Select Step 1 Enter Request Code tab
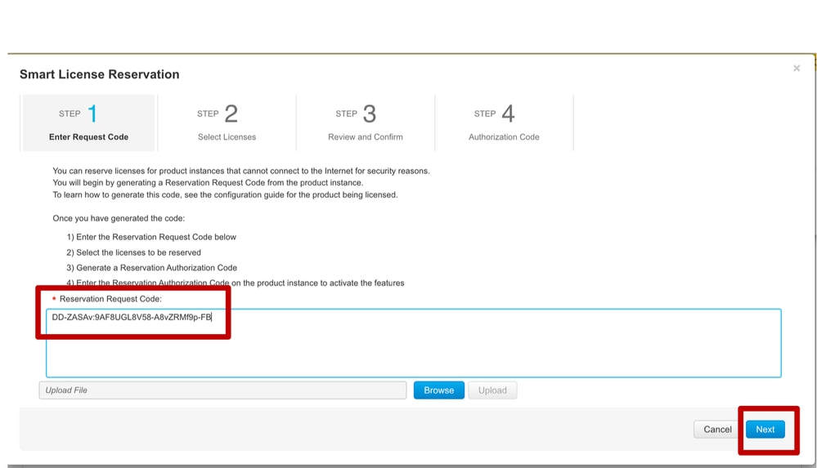 pyautogui.click(x=88, y=123)
